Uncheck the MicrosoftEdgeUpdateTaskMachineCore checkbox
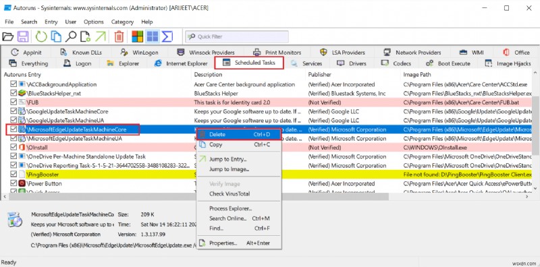The height and width of the screenshot is (267, 540). point(13,129)
